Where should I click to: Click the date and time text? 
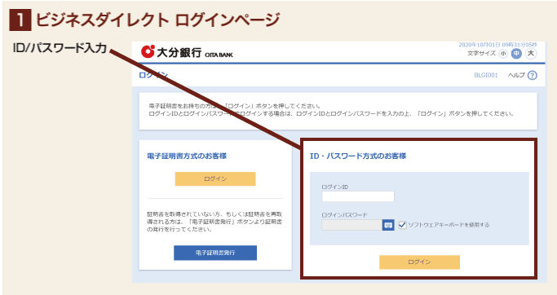[x=498, y=45]
